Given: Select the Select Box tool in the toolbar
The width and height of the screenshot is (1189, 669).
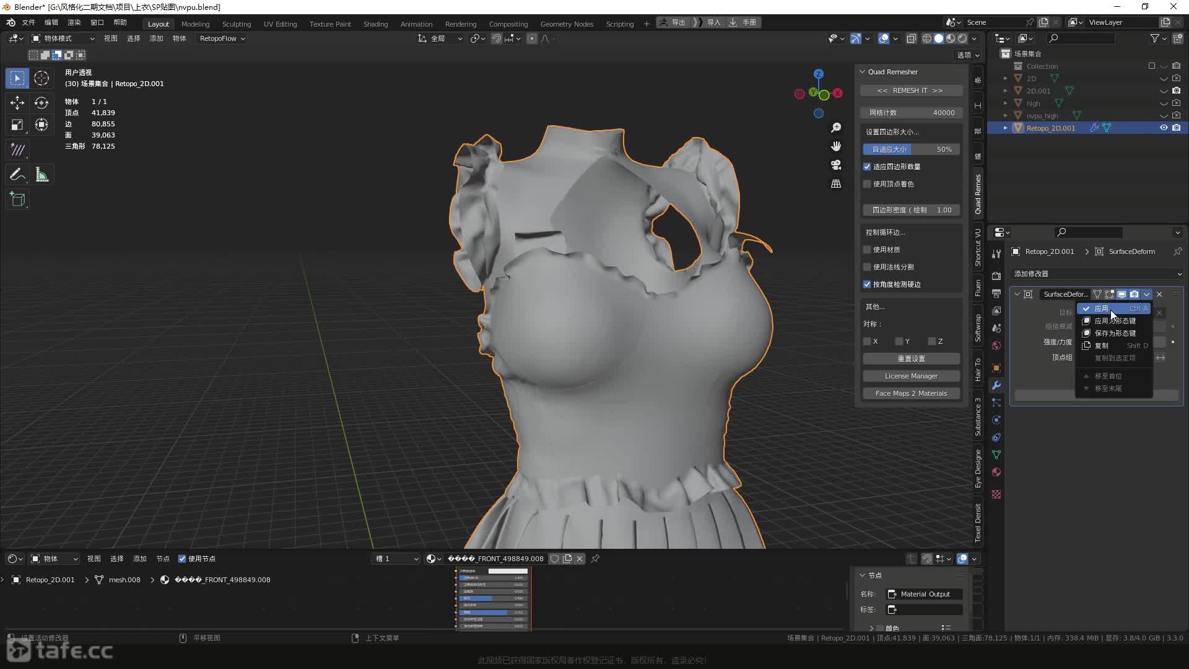Looking at the screenshot, I should (x=17, y=78).
